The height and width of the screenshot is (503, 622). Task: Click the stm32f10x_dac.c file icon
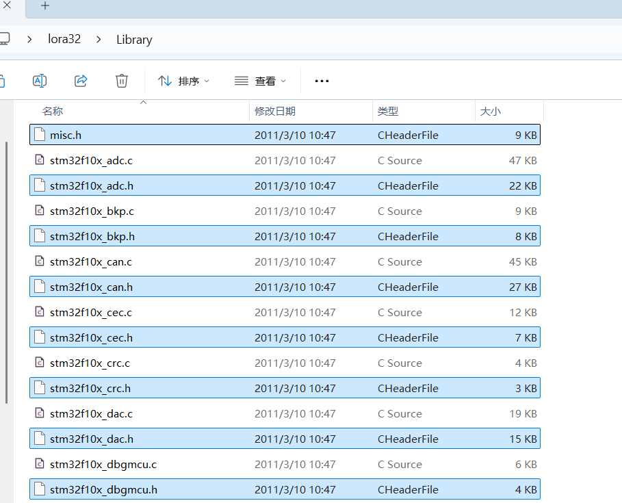click(x=40, y=413)
